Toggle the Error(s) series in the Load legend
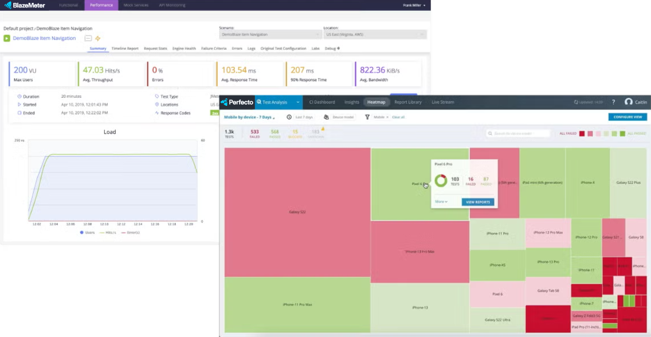Image resolution: width=651 pixels, height=337 pixels. click(x=130, y=232)
